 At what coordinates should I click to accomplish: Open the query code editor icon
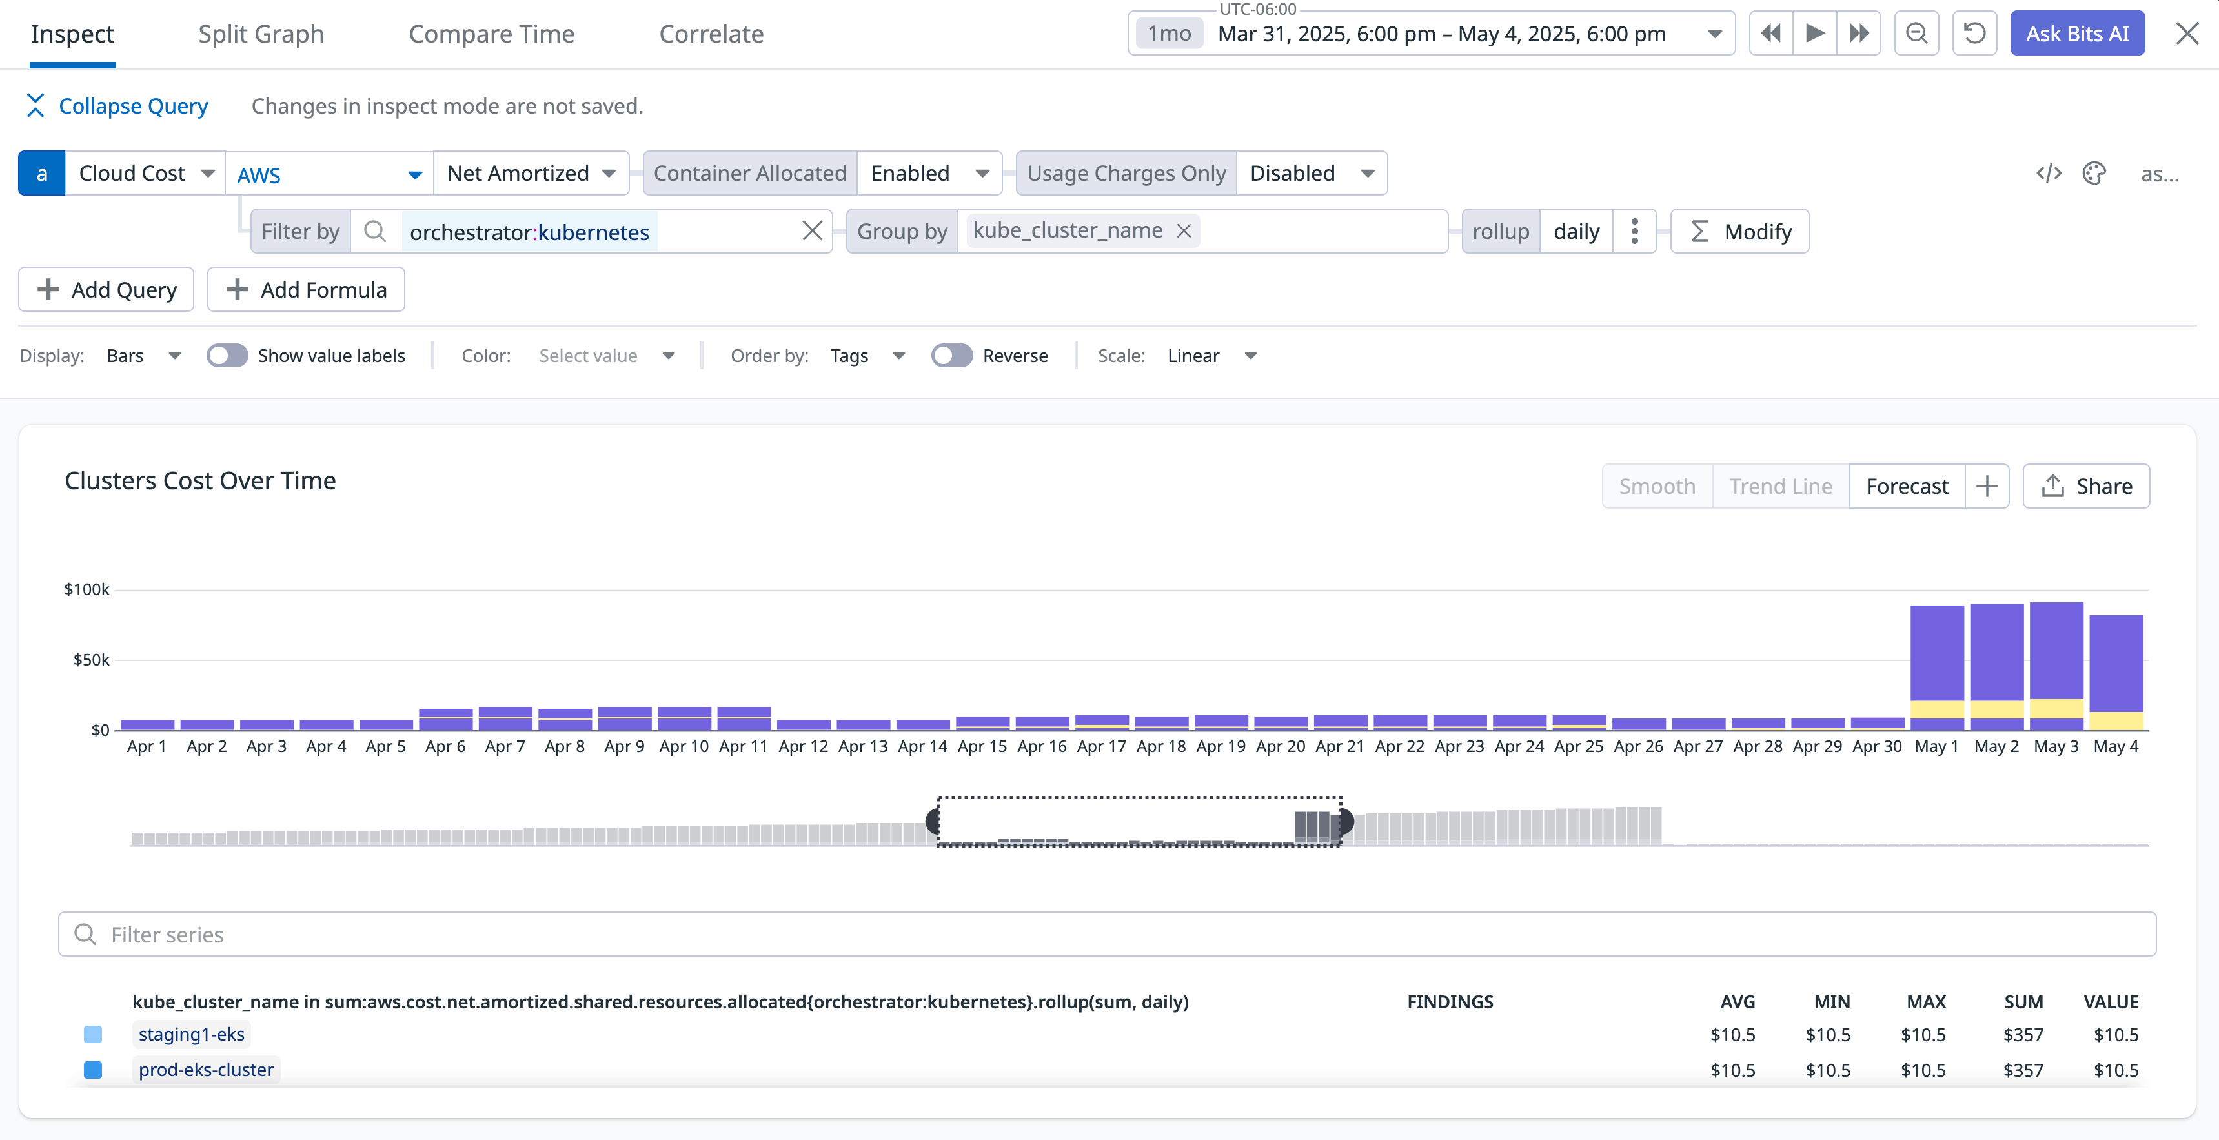pyautogui.click(x=2050, y=172)
